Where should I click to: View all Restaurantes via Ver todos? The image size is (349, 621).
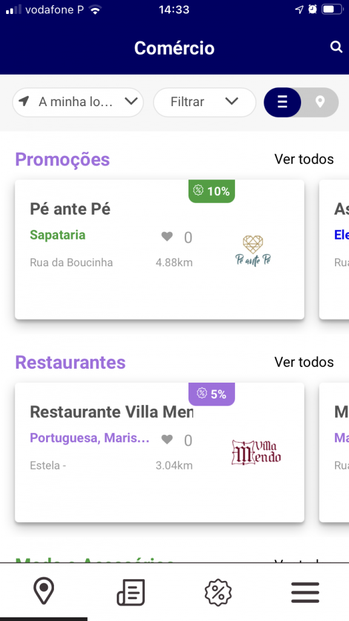(304, 362)
